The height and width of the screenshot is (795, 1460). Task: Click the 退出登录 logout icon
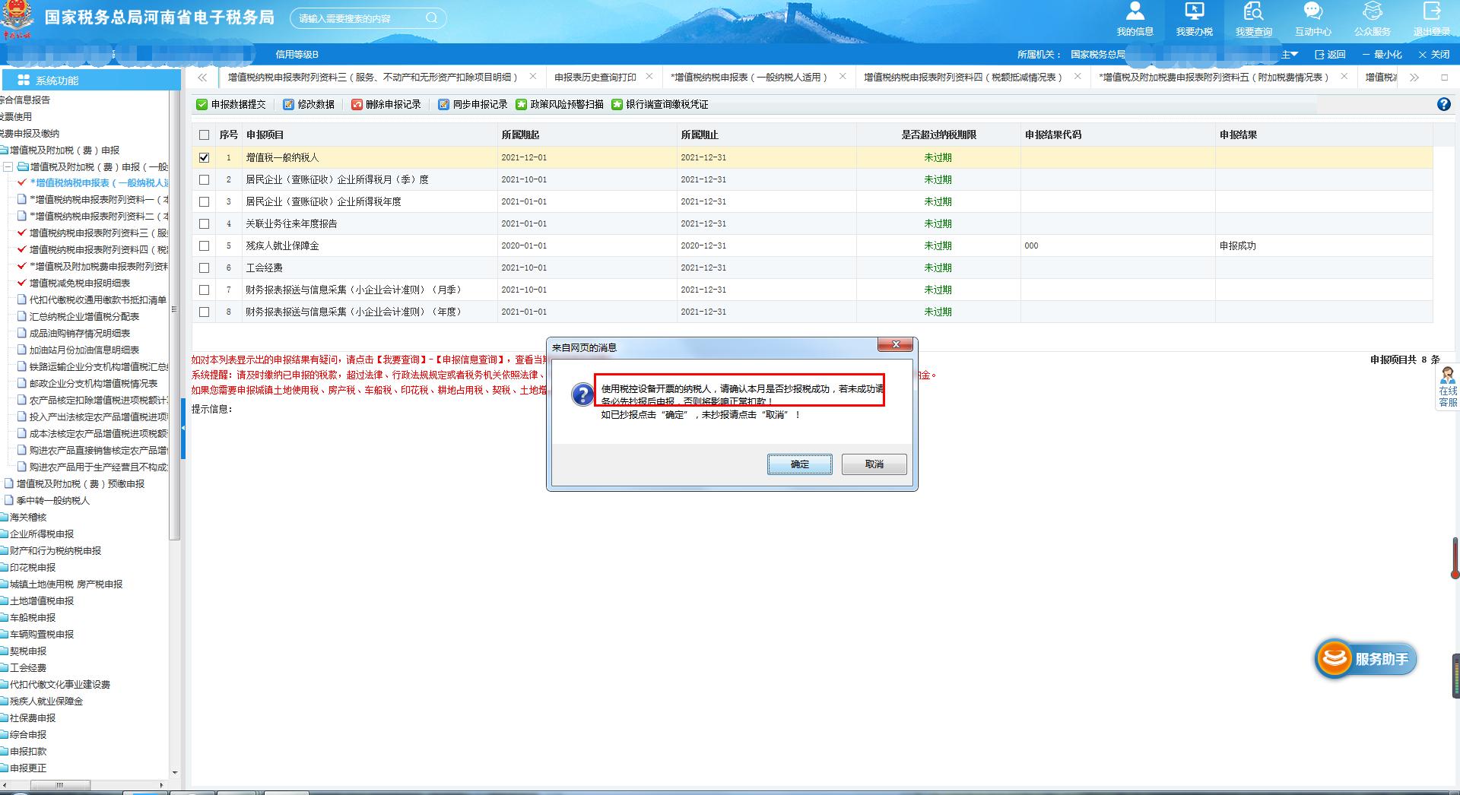(1431, 19)
